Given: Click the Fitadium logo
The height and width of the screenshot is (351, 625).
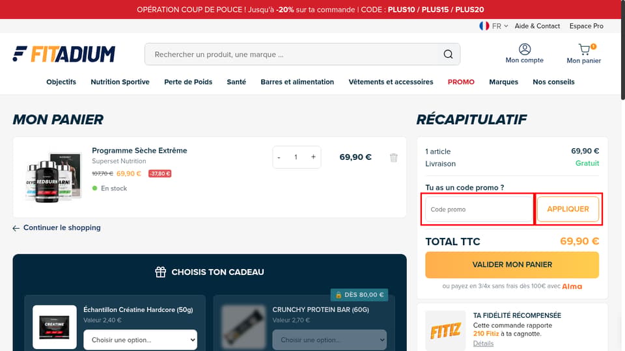Looking at the screenshot, I should [64, 54].
